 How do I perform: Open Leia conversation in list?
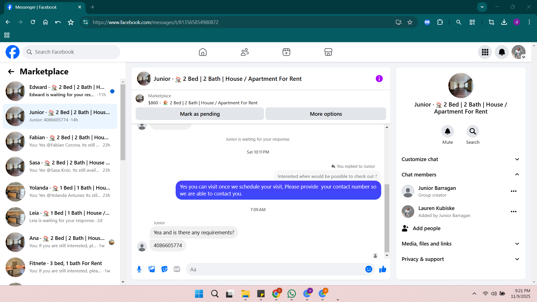60,217
